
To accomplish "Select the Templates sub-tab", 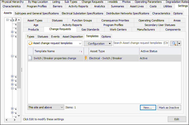I will point(92,36).
